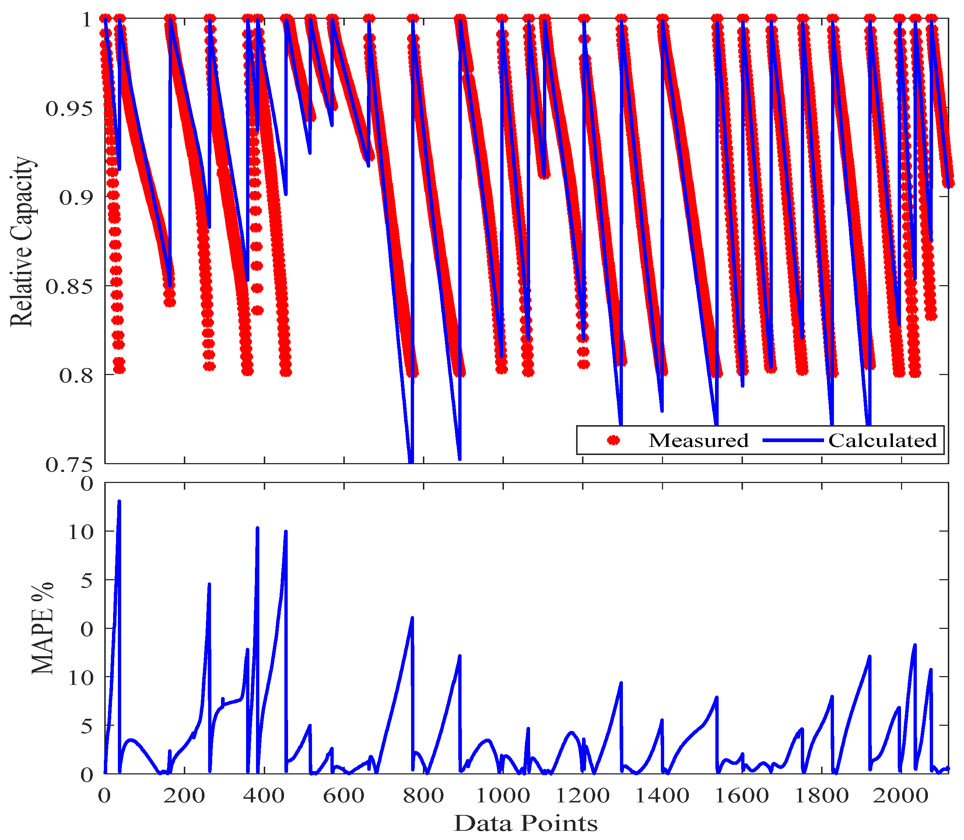964x840 pixels.
Task: Click the 0.85 y-axis tick label
Action: coord(69,286)
